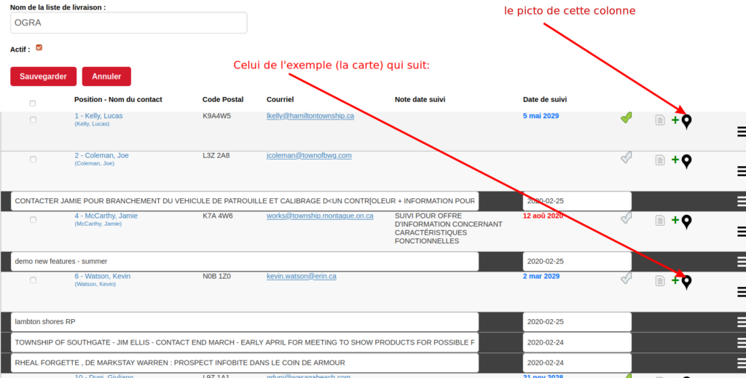This screenshot has height=378, width=746.
Task: Click the green plus icon for Jamie McCarthy
Action: tap(675, 220)
